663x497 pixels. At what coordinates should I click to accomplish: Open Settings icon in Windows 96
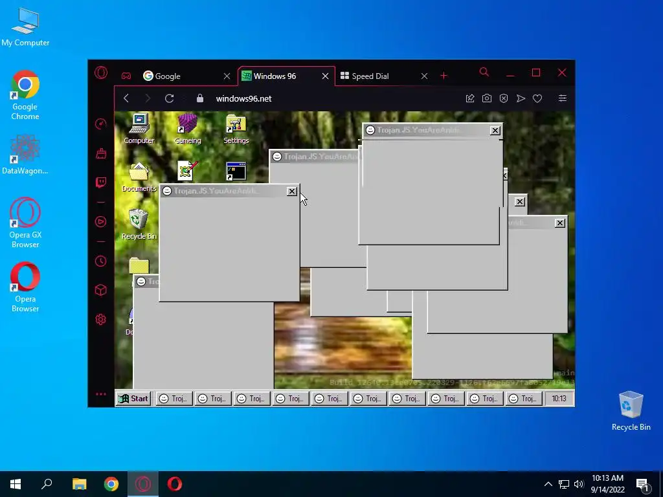point(236,129)
